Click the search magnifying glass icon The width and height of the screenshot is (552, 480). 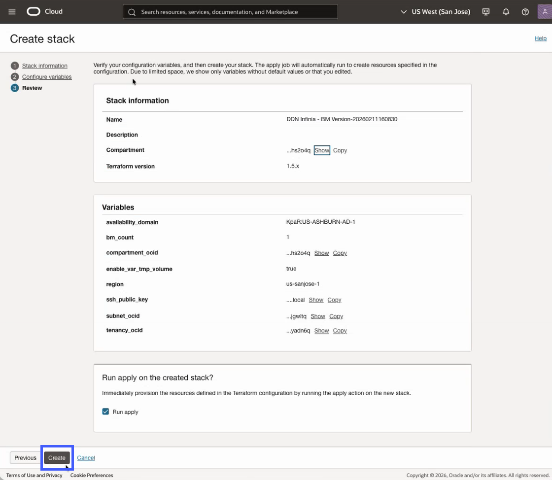coord(131,11)
